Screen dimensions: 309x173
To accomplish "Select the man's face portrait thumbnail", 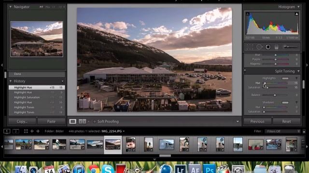I will coord(131,144).
